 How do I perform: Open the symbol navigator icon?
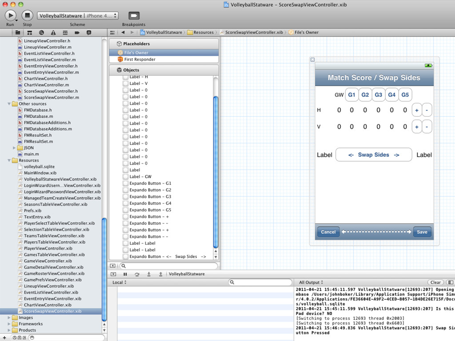[x=30, y=32]
